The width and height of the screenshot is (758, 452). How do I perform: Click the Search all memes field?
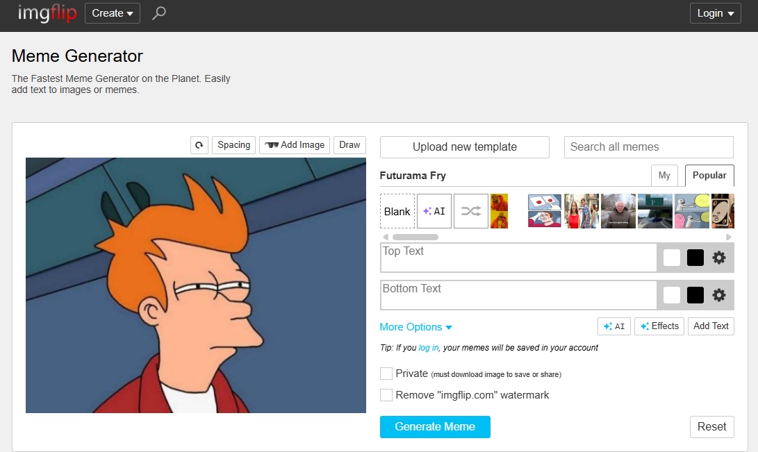[648, 147]
